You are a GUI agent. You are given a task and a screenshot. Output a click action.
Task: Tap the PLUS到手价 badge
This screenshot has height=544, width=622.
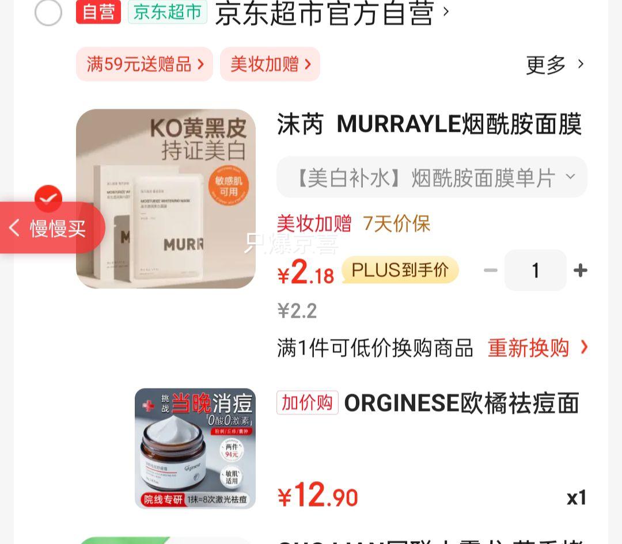pos(400,270)
